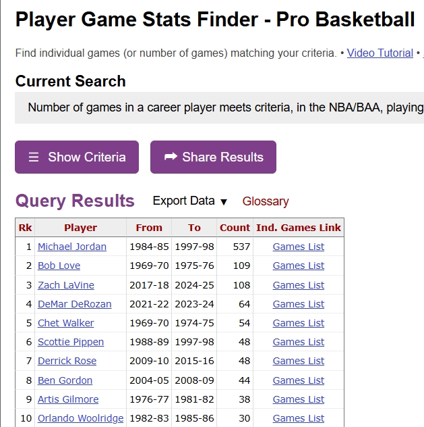View Games List for Scottie Pippen
The width and height of the screenshot is (424, 427).
click(298, 342)
